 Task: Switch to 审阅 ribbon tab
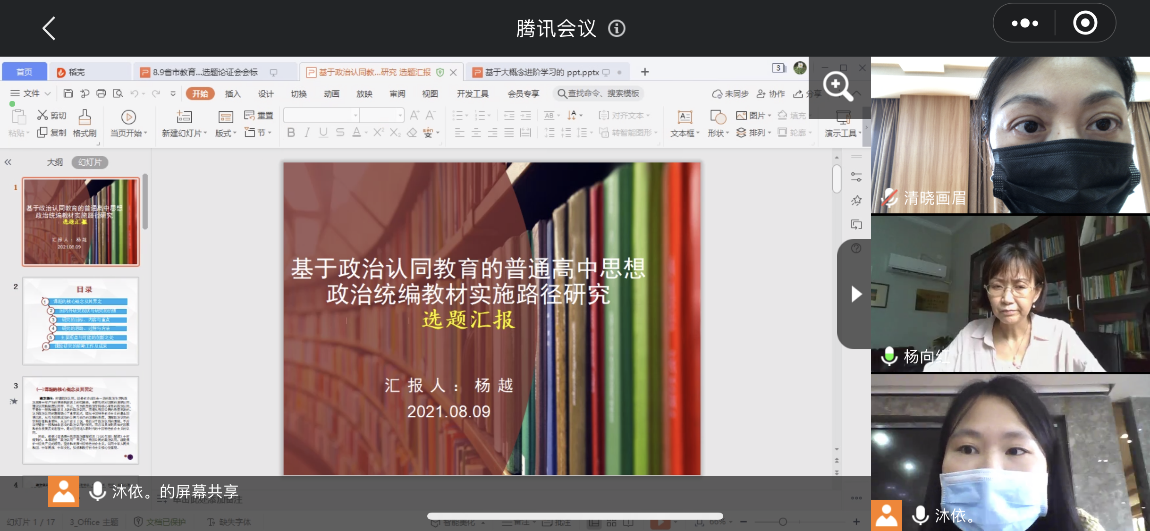tap(397, 94)
